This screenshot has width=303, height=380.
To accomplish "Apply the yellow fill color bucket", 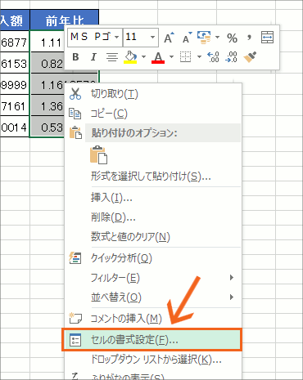I will (x=130, y=57).
